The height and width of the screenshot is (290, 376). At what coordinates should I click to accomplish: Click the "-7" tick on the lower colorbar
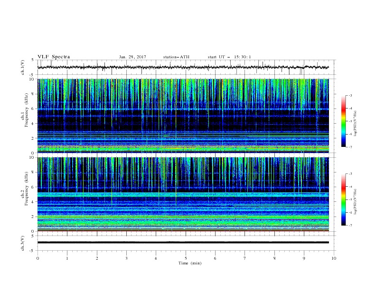pos(350,226)
